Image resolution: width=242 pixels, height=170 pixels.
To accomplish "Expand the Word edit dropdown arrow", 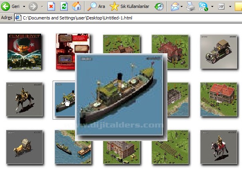I will point(230,7).
